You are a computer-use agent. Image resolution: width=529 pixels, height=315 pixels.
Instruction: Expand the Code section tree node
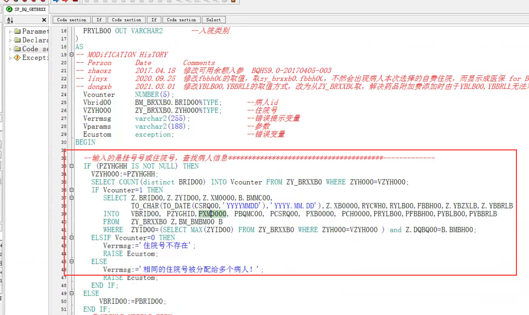[10, 49]
